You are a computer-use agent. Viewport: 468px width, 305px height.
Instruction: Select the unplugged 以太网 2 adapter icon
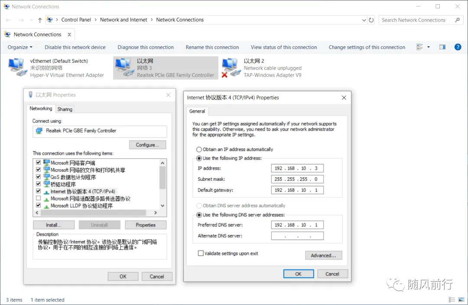point(231,67)
